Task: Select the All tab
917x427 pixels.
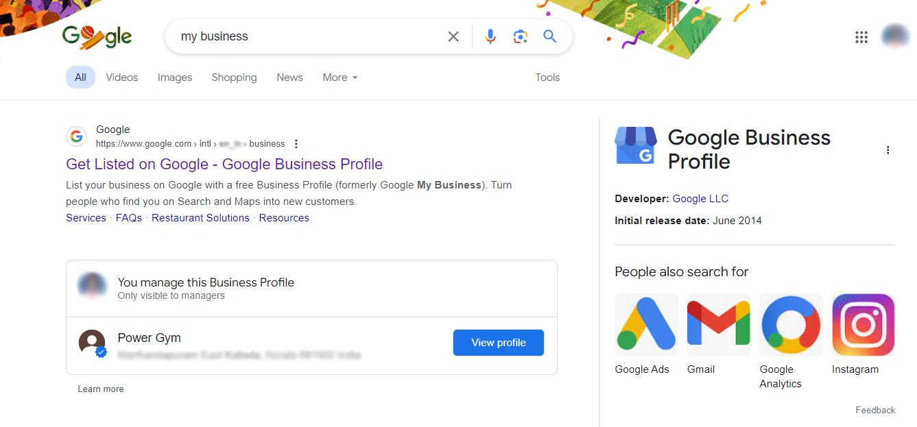Action: pyautogui.click(x=80, y=77)
